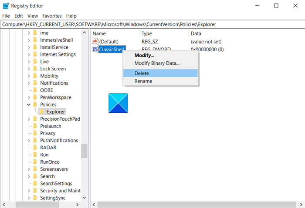Screen dimensions: 305x208
Task: Expand the Security and Maint key
Action: pos(29,191)
